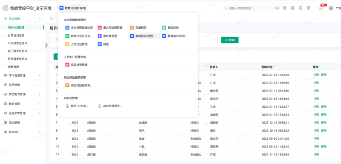This screenshot has height=164, width=341.
Task: Click 更新人 column header
Action: click(214, 67)
